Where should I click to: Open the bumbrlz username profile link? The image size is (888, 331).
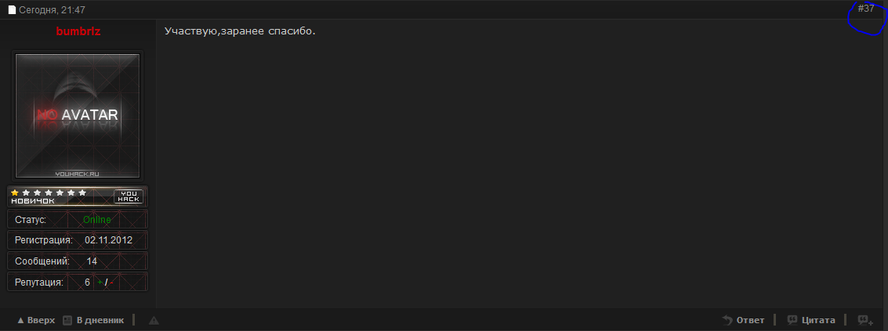[78, 31]
